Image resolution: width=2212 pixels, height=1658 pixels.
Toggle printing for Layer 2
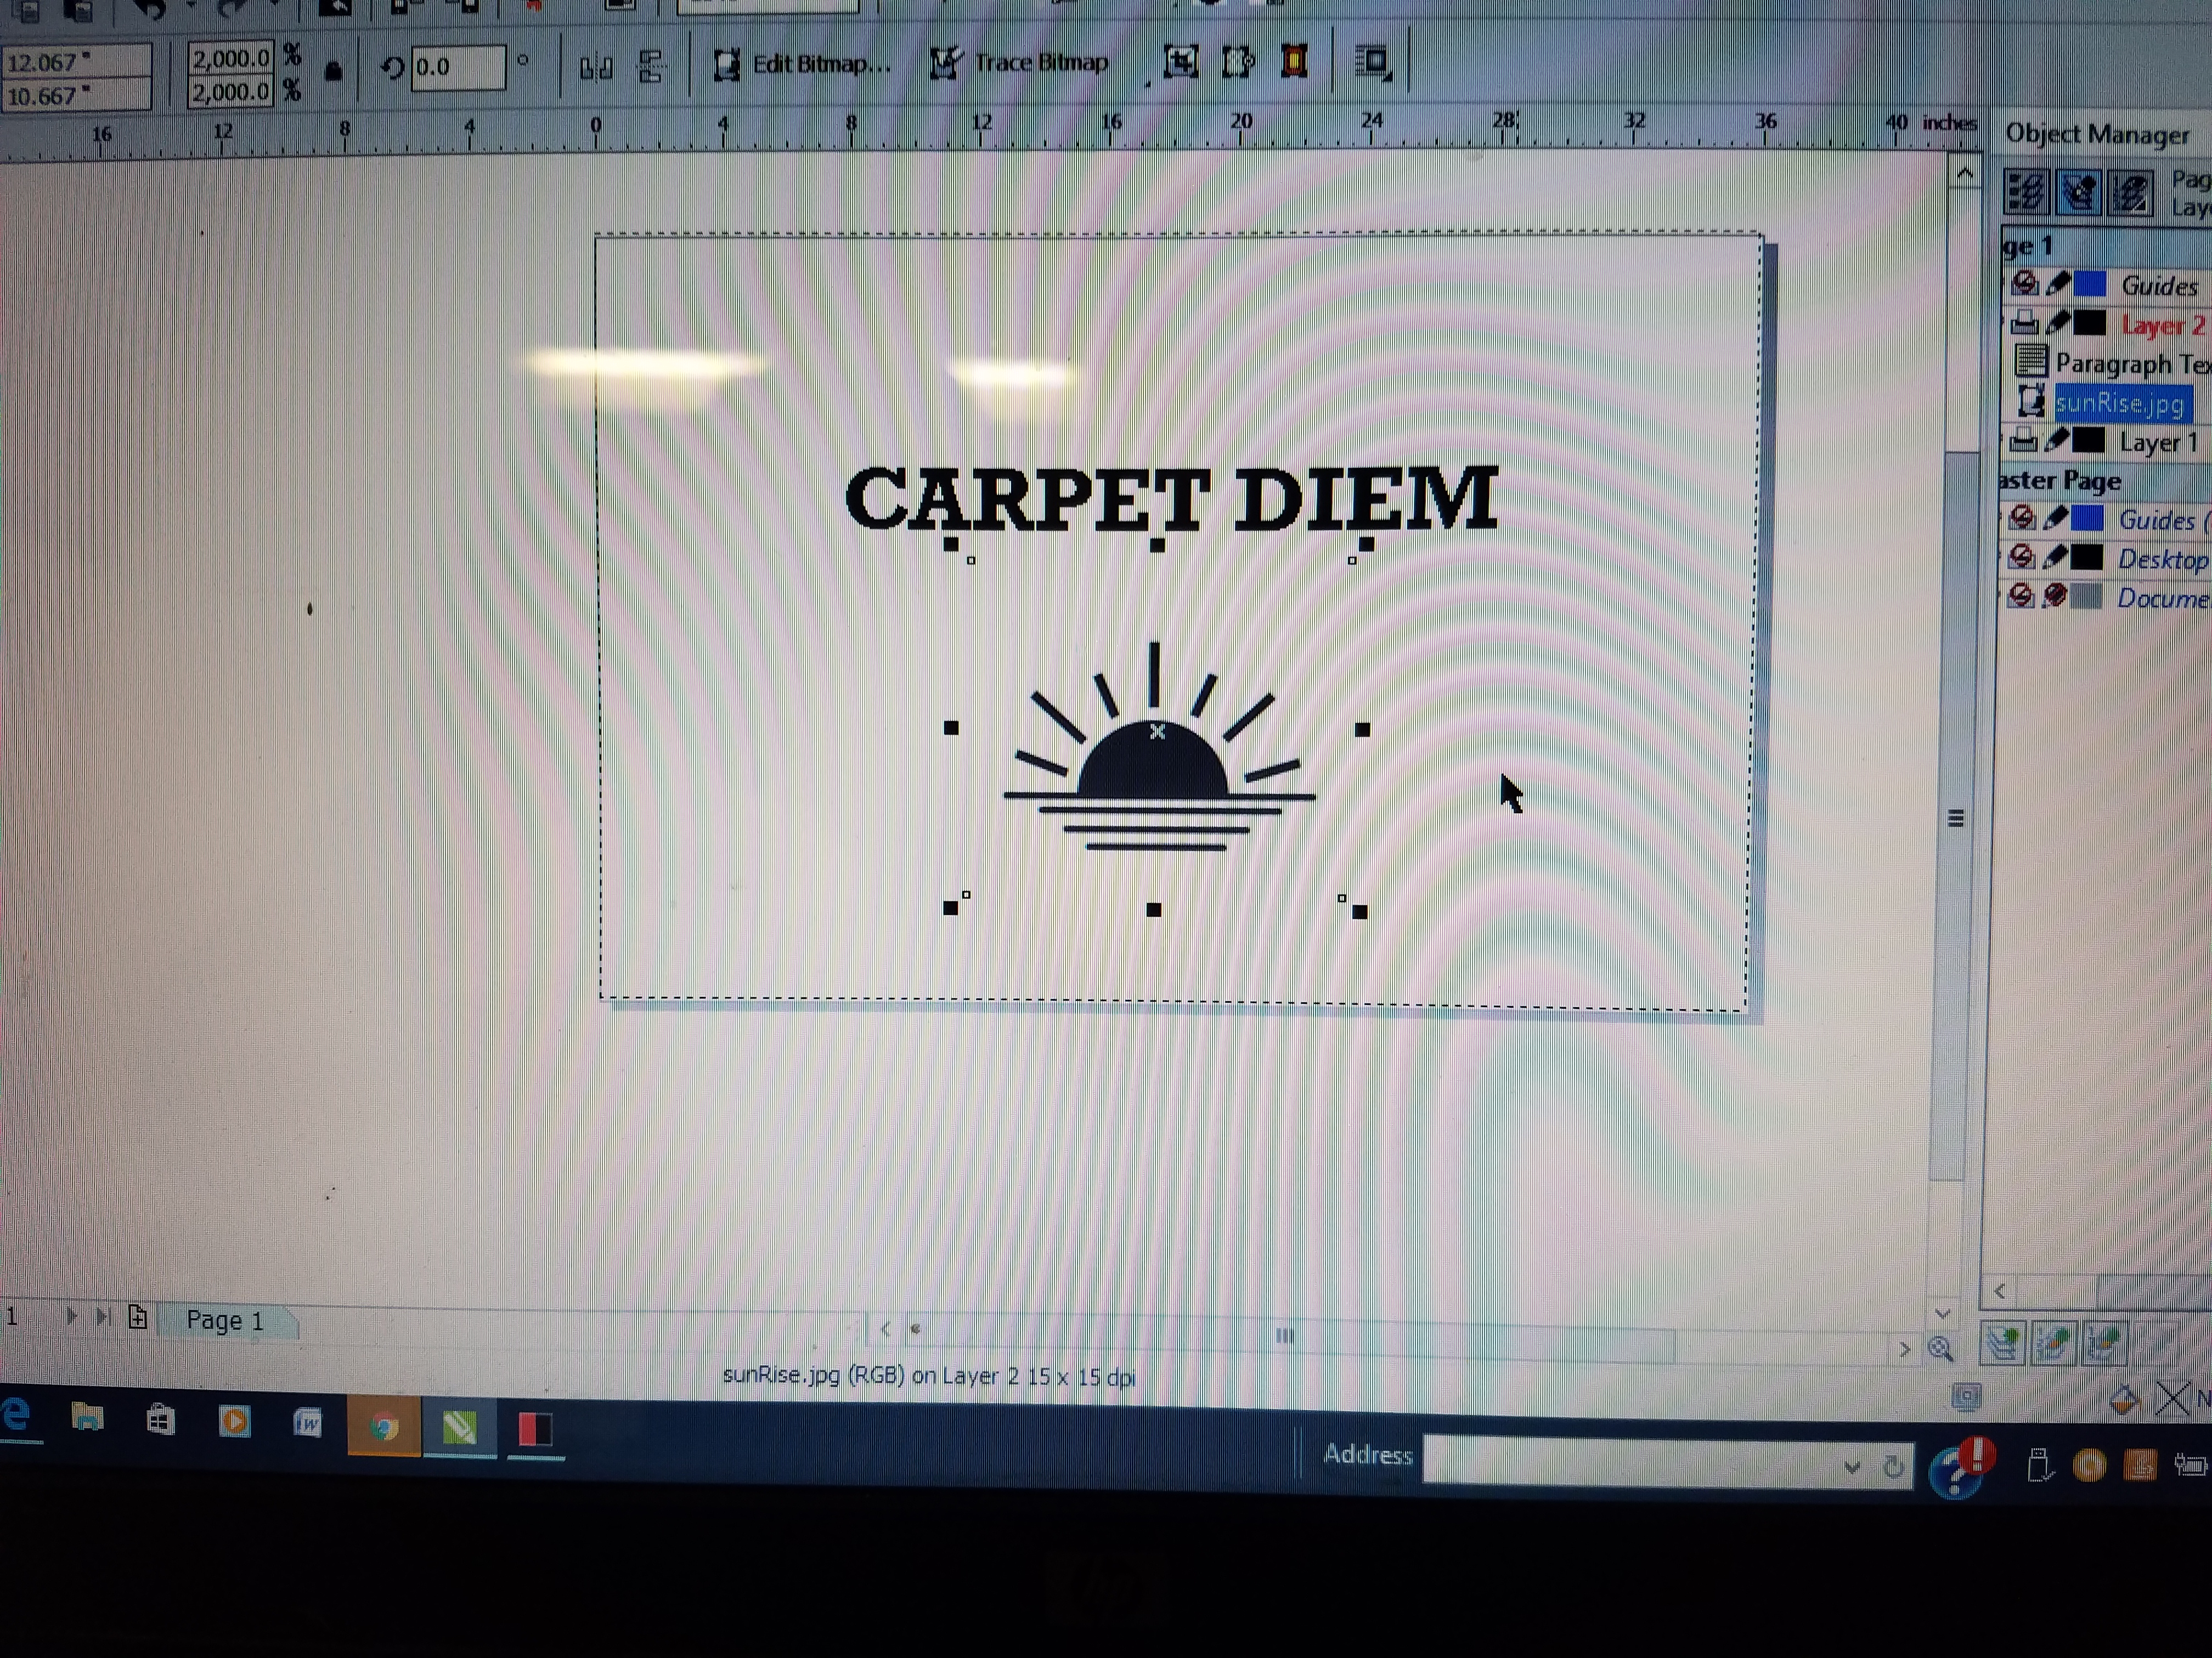click(2024, 323)
